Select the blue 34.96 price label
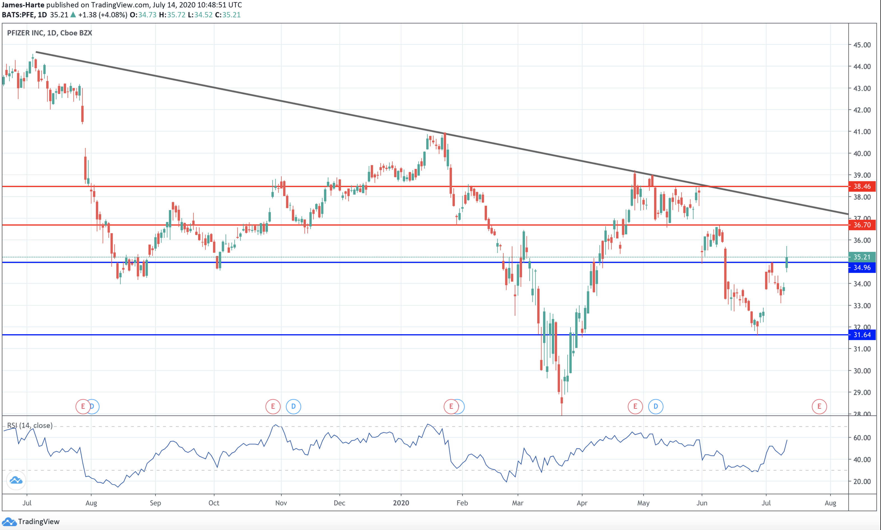 coord(862,268)
